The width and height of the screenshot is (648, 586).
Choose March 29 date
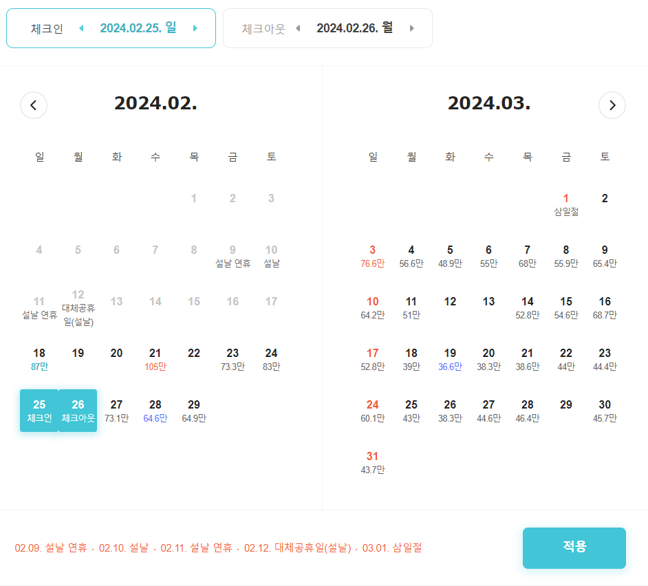[565, 405]
